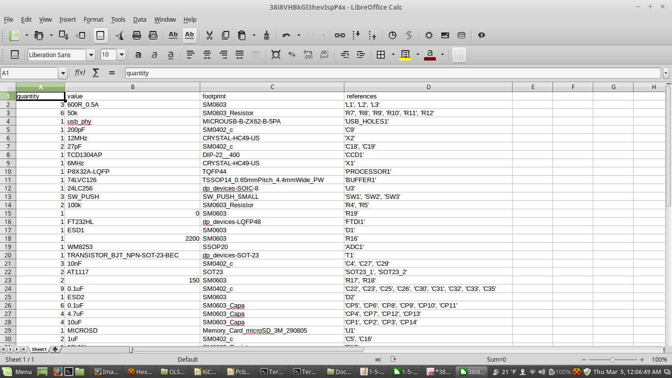Click row 10 header

pyautogui.click(x=8, y=172)
